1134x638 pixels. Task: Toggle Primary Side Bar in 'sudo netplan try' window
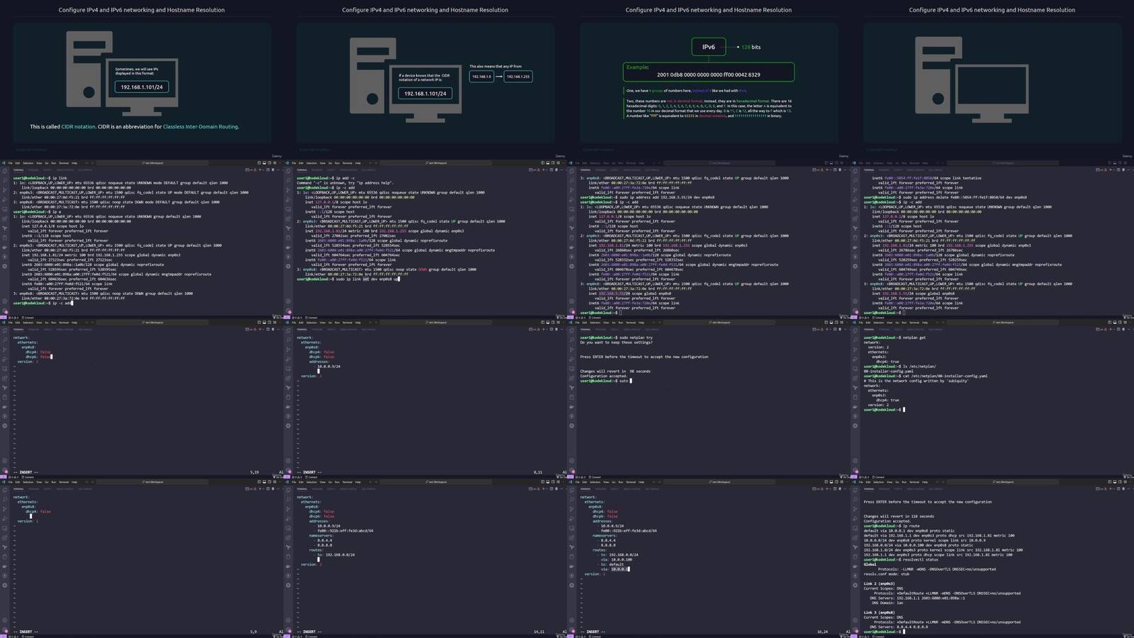click(x=826, y=323)
